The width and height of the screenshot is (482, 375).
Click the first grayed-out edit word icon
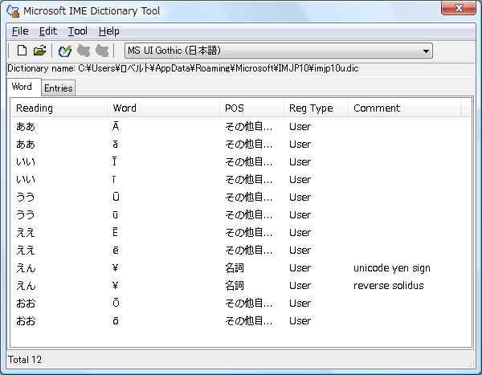(84, 51)
